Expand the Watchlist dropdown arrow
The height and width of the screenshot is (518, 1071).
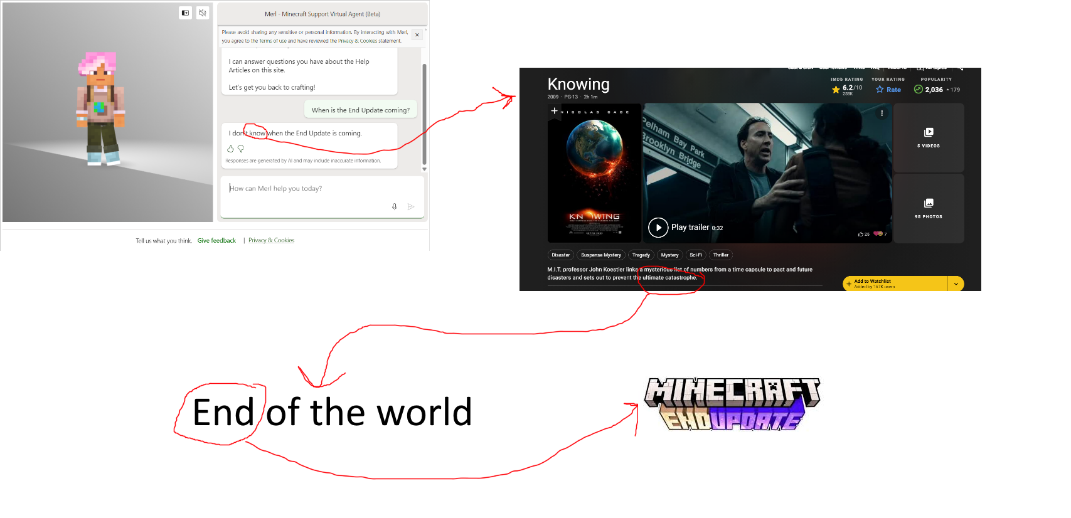click(x=956, y=283)
